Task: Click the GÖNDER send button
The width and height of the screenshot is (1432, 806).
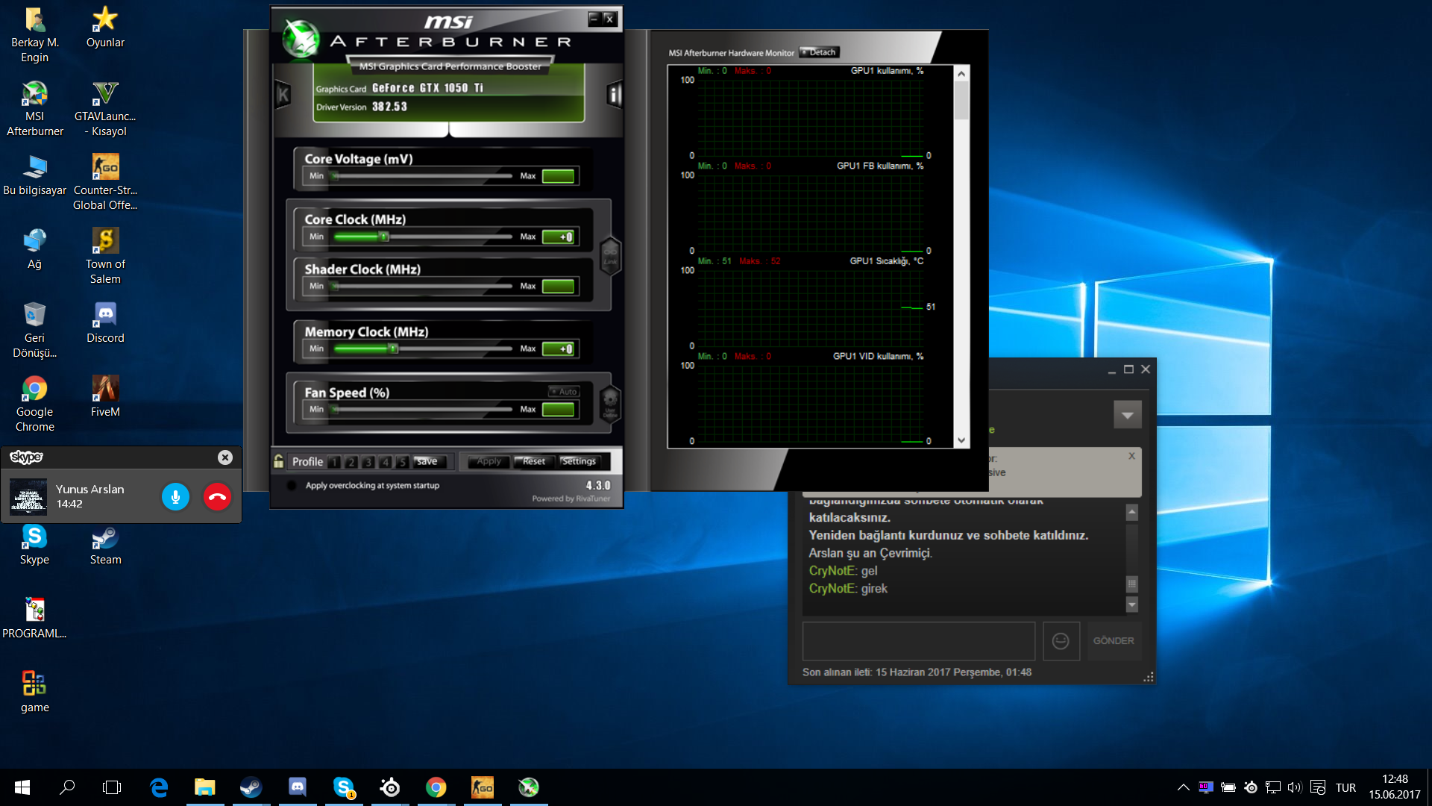Action: 1114,641
